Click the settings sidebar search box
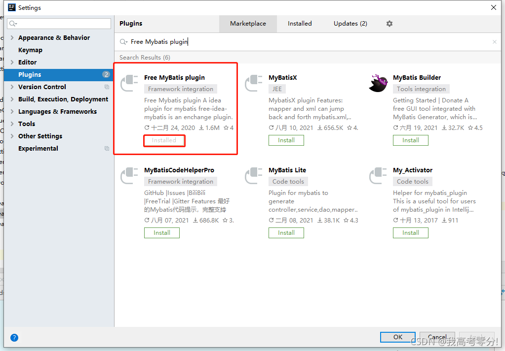This screenshot has height=351, width=505. click(x=59, y=24)
